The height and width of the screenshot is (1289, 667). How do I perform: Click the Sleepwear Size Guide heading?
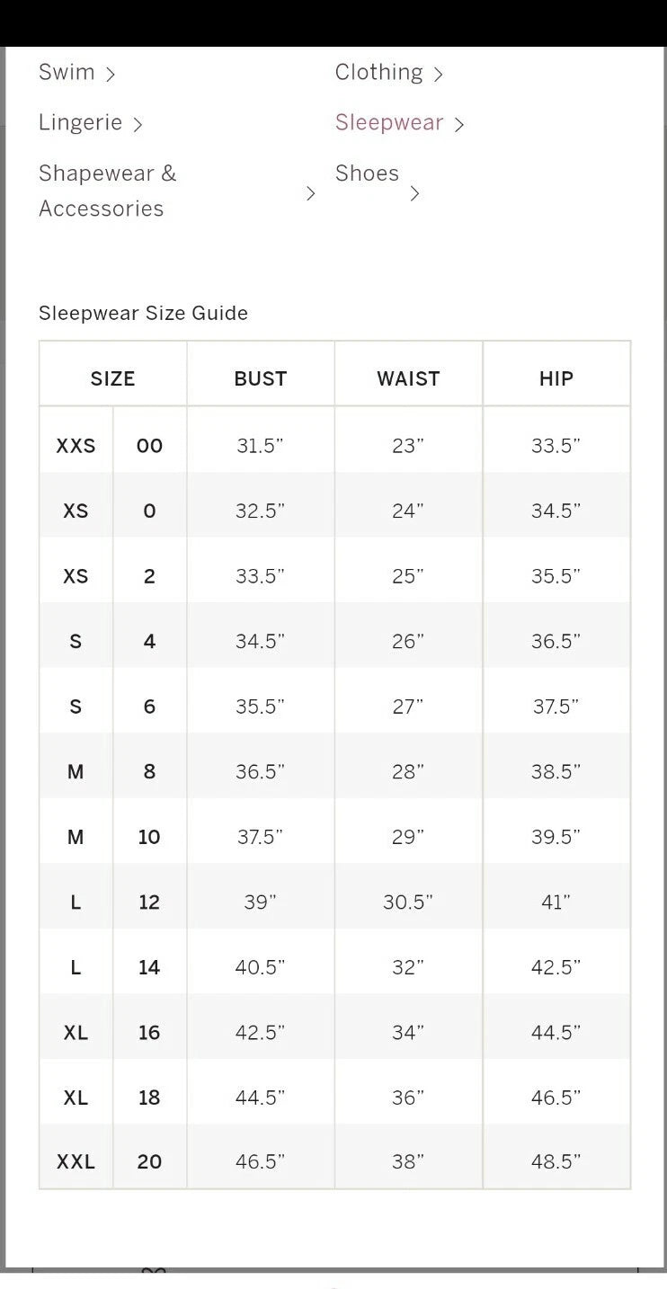143,314
